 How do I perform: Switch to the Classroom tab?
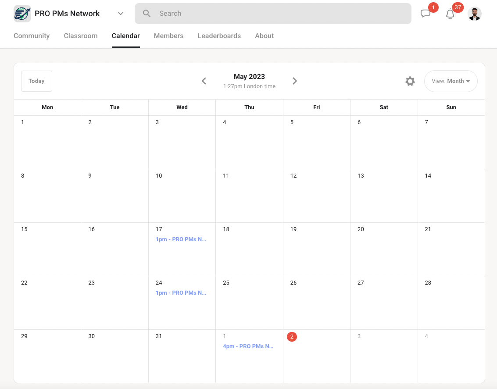tap(81, 36)
